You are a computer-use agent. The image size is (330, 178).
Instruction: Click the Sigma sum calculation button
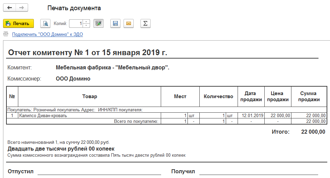point(145,23)
